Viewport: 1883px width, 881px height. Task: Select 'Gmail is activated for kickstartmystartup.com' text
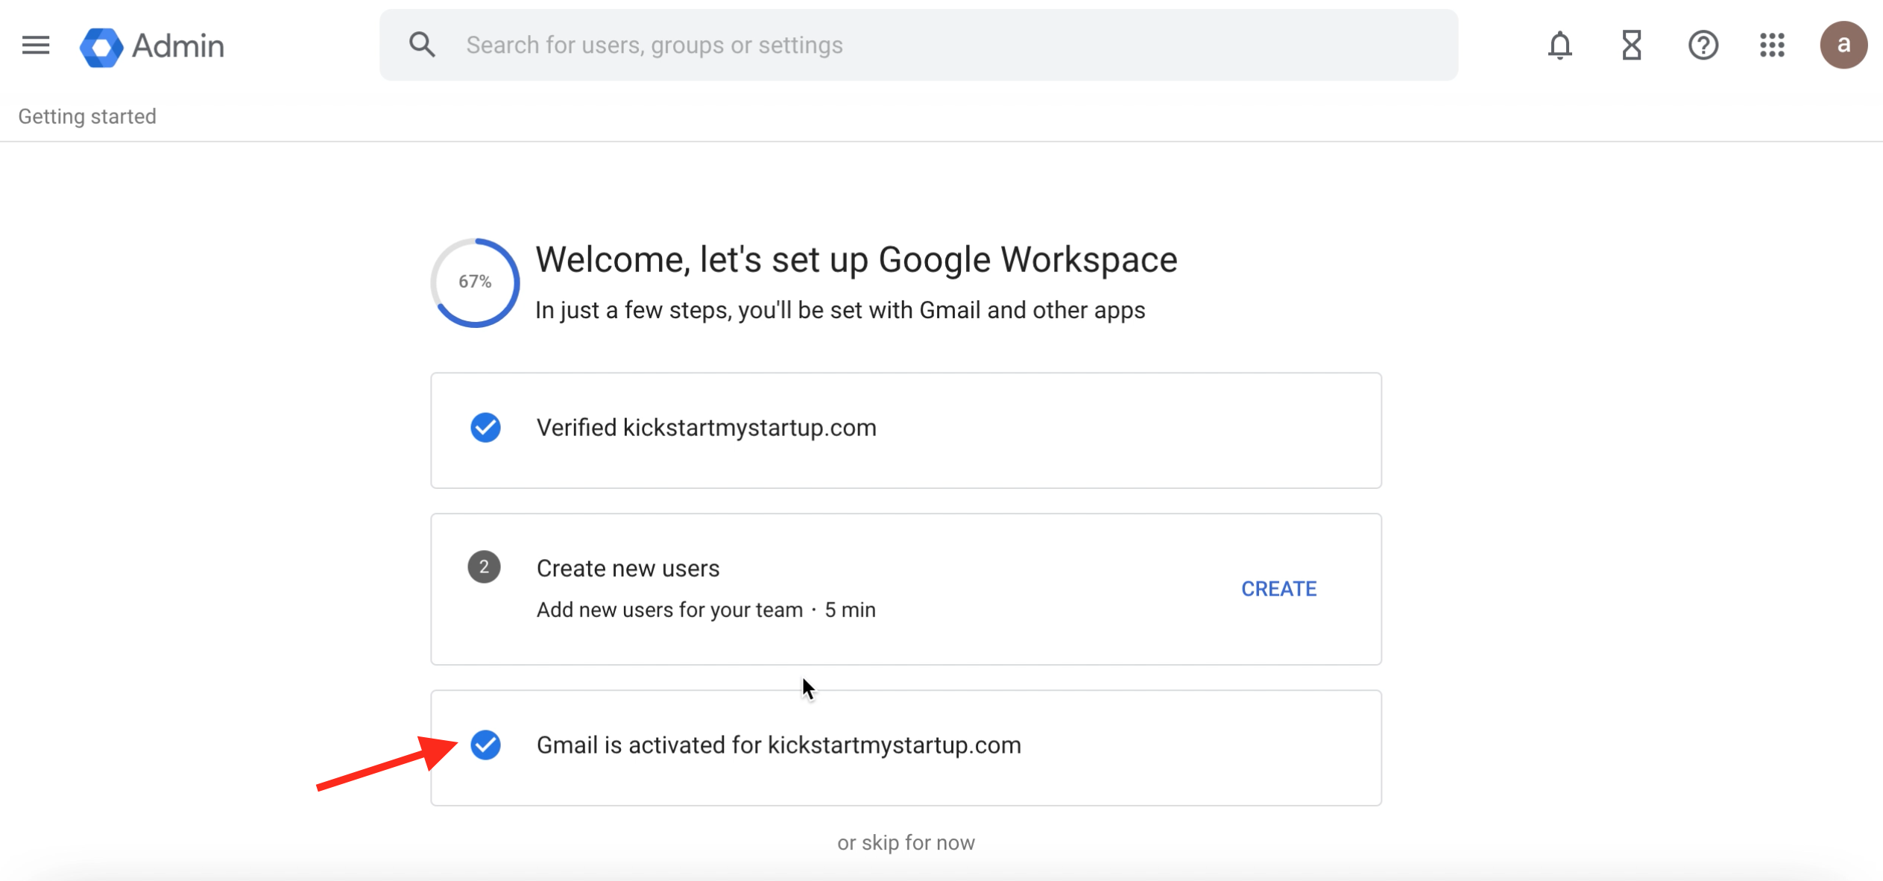(778, 745)
